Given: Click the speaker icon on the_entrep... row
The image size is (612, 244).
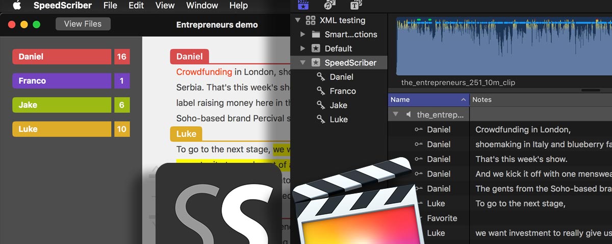Looking at the screenshot, I should 408,114.
